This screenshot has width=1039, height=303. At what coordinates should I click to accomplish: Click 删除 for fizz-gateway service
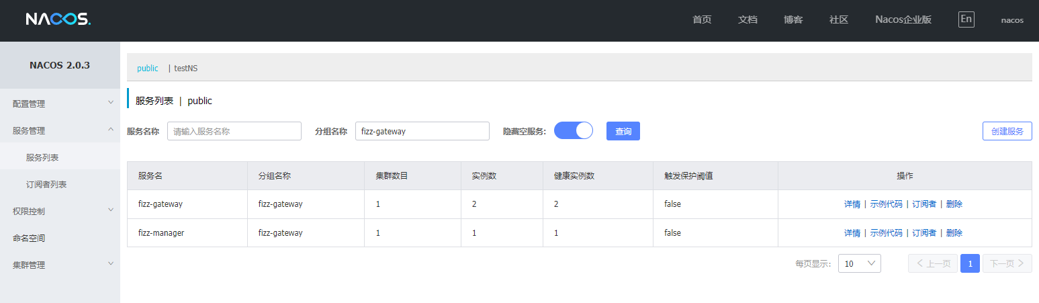(954, 204)
